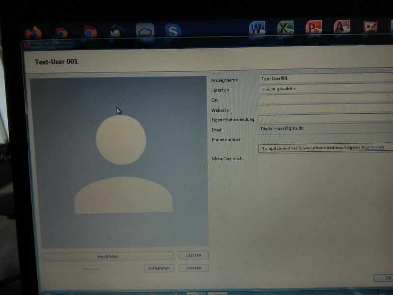Click the Phone number field
The height and width of the screenshot is (295, 393).
tap(326, 138)
